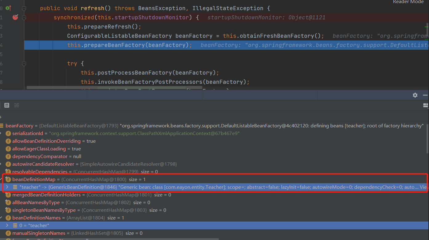Click the field icon beside allBeanNamesByType
429x240 pixels.
click(8, 203)
